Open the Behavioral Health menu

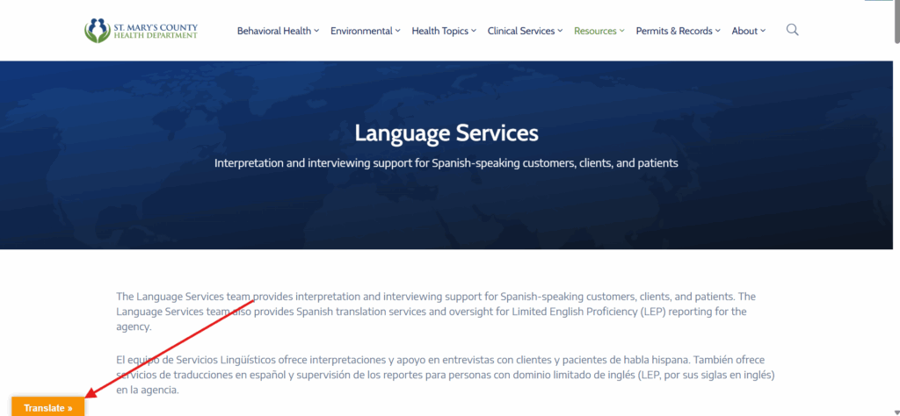pyautogui.click(x=278, y=31)
